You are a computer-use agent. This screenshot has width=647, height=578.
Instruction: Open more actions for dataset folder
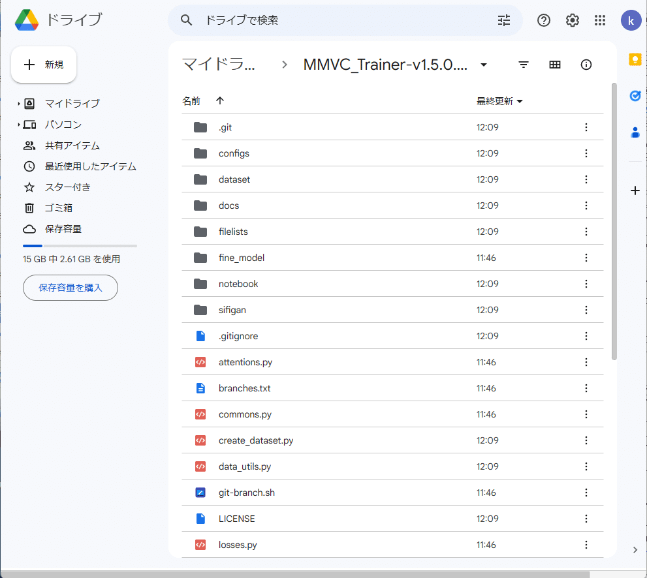[x=586, y=179]
